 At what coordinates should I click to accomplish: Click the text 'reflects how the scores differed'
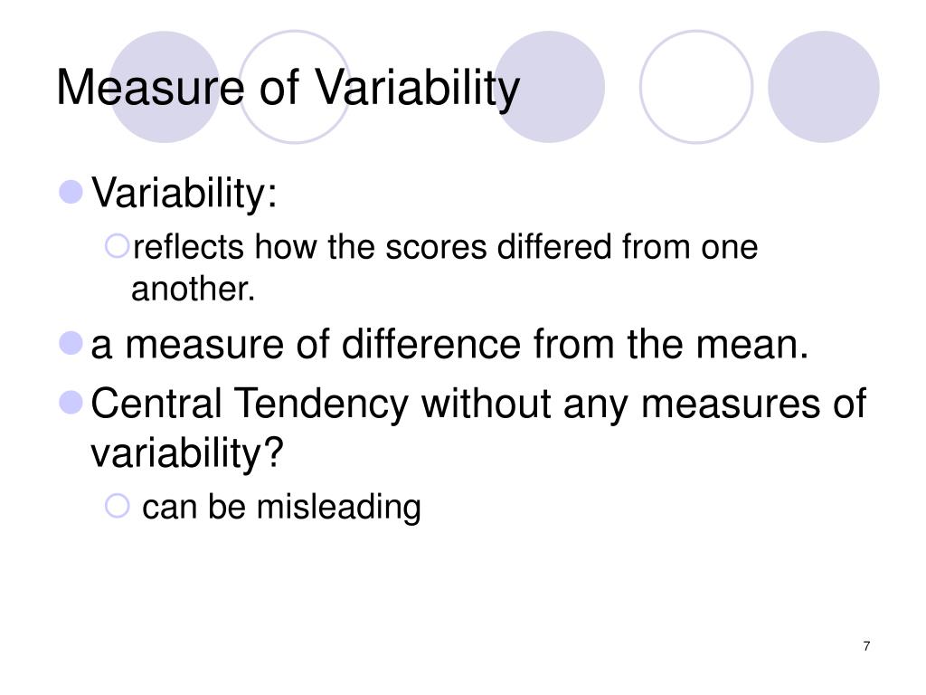point(372,246)
